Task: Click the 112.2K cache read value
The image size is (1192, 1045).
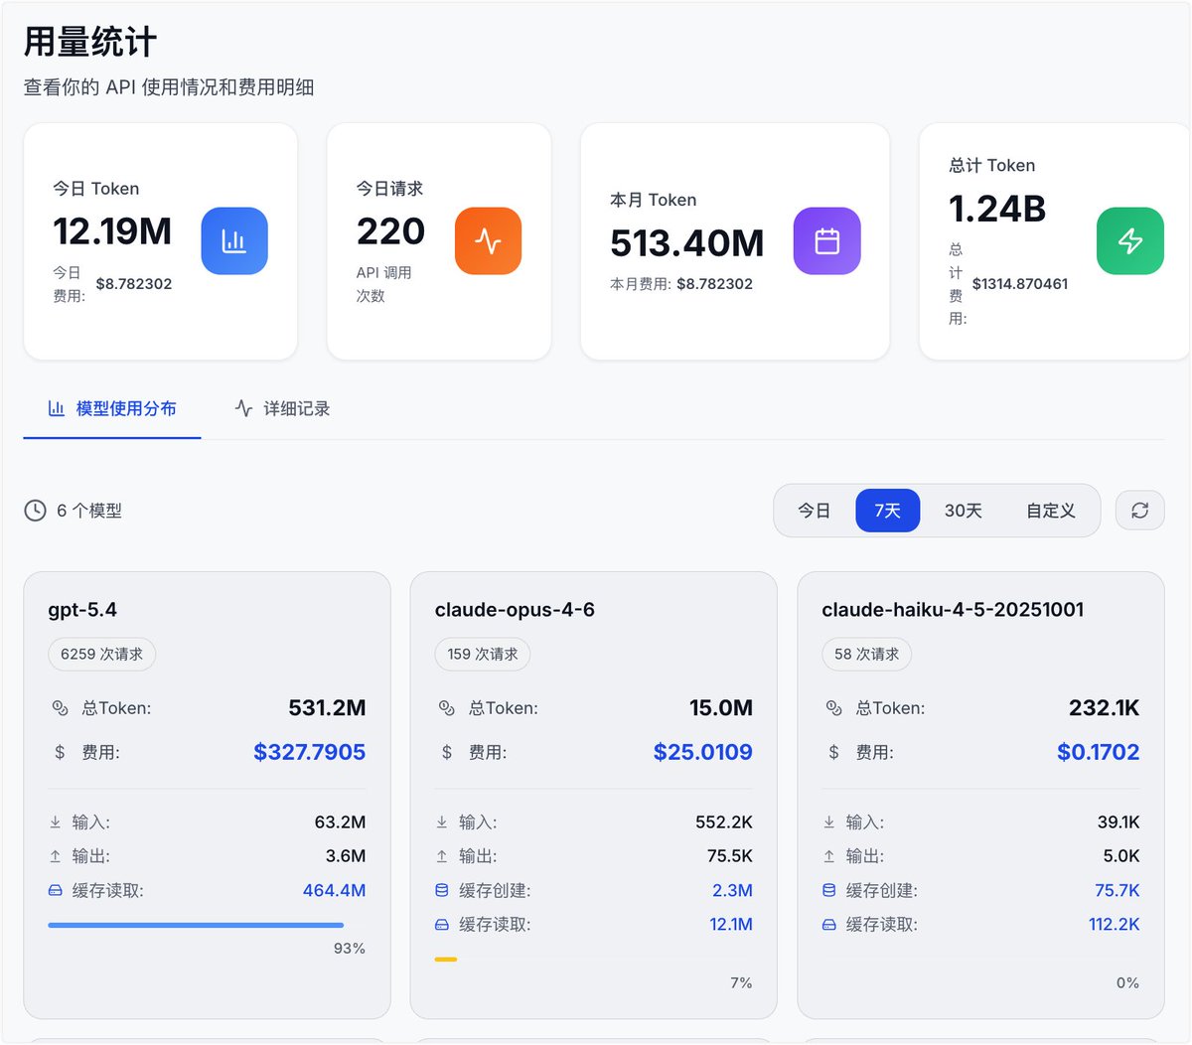Action: coord(1115,925)
